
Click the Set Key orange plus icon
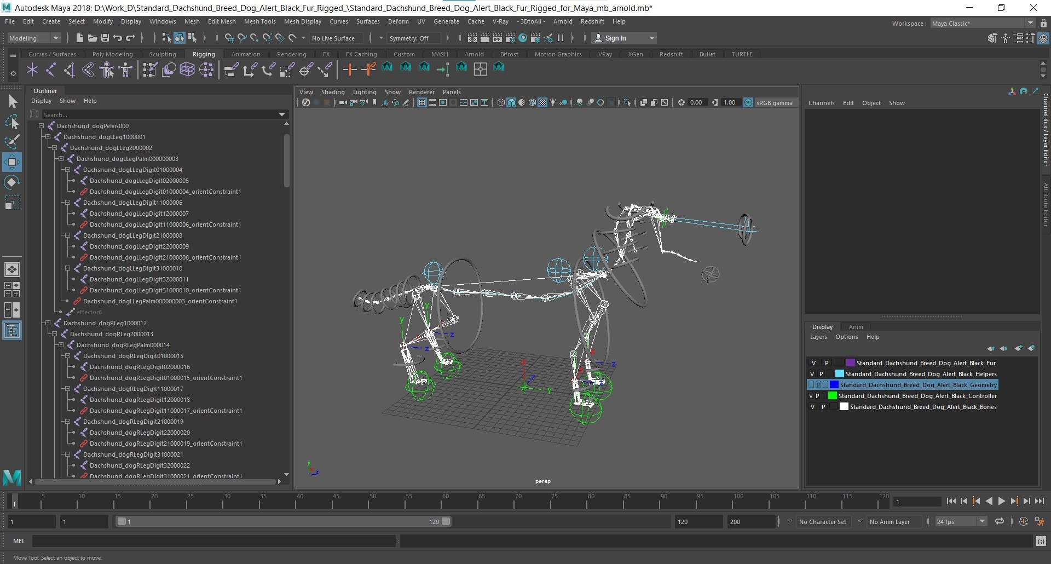[349, 70]
